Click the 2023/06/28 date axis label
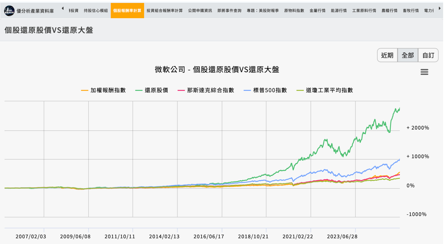This screenshot has height=244, width=445. tap(342, 236)
